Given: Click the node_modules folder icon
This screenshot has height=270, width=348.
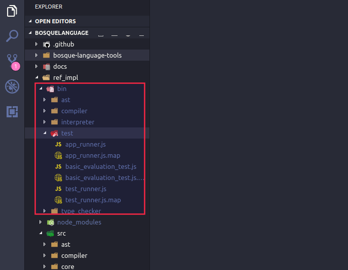Looking at the screenshot, I should pyautogui.click(x=51, y=222).
